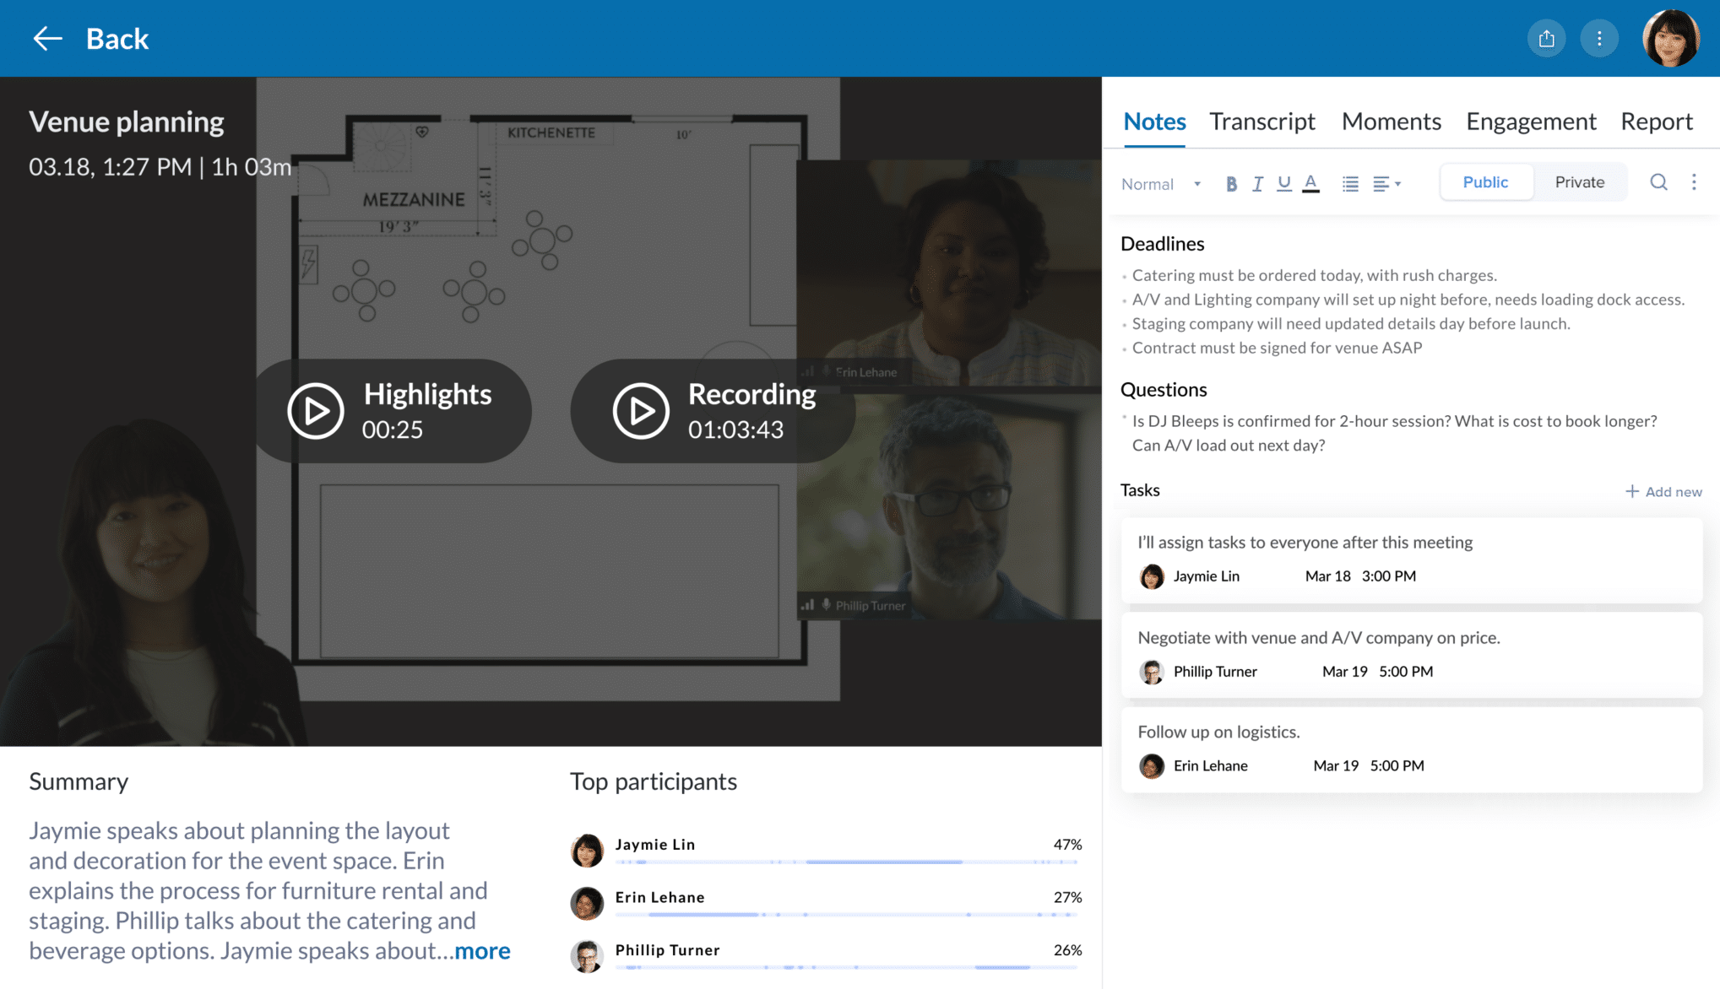Open the header three-dot menu
The image size is (1720, 989).
pos(1598,39)
